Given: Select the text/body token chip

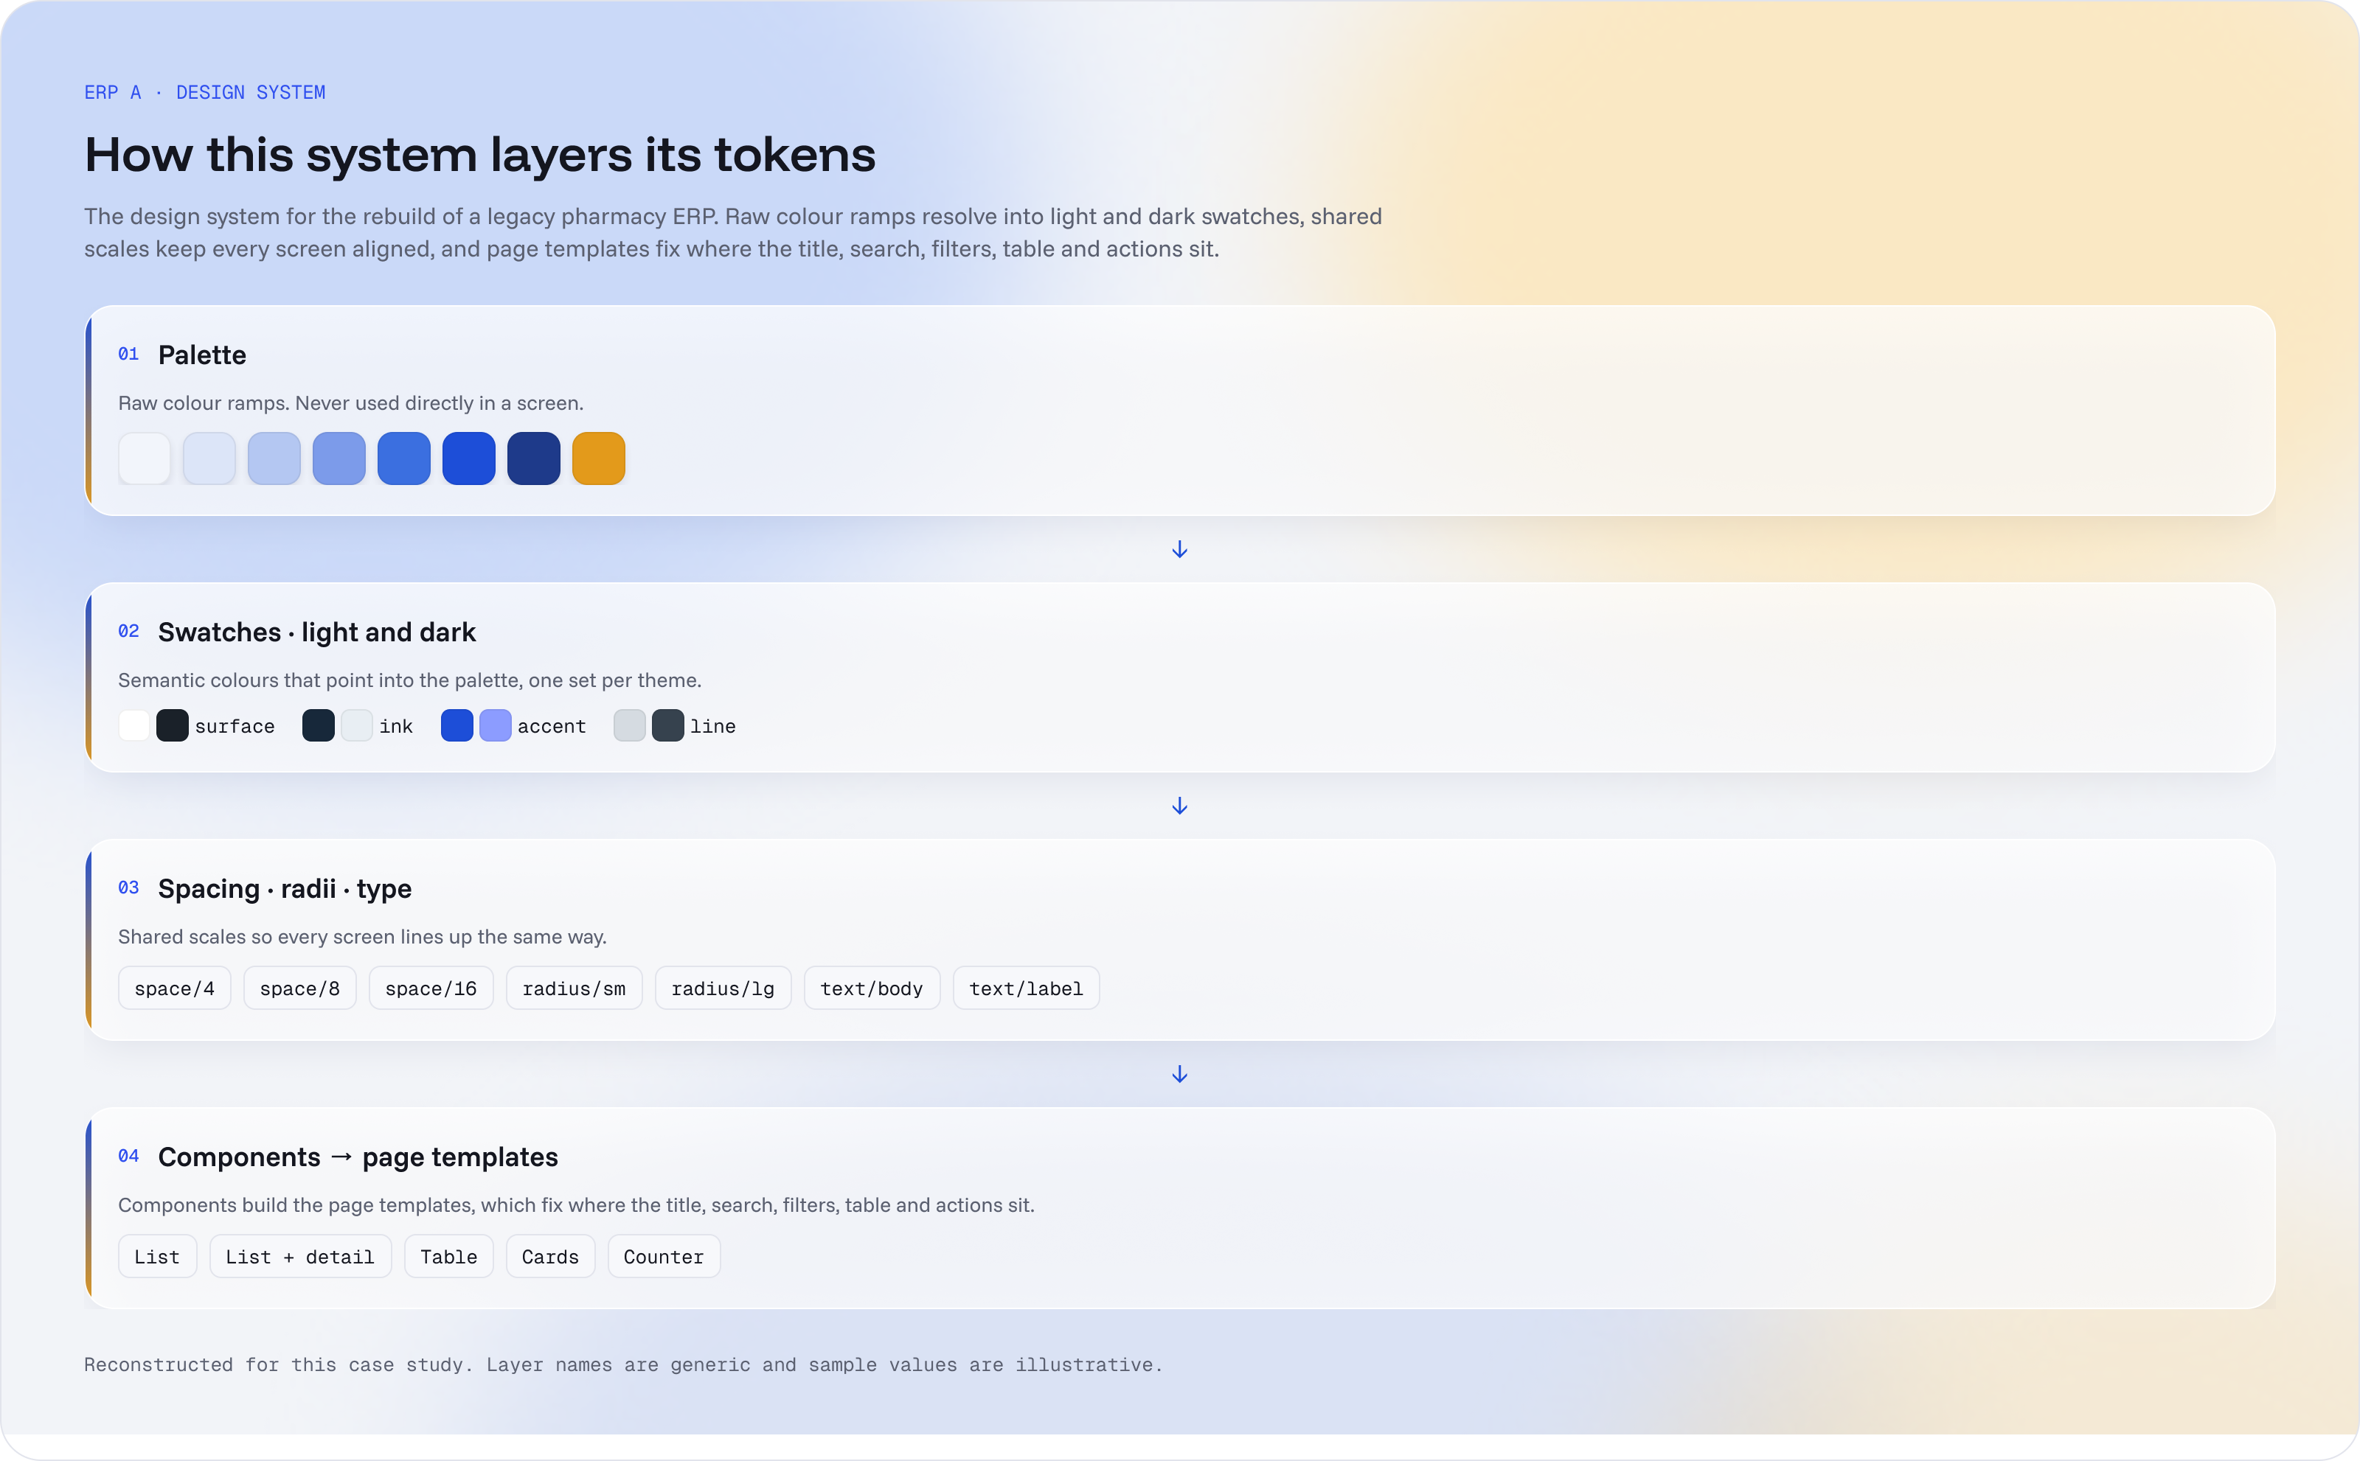Looking at the screenshot, I should coord(872,988).
